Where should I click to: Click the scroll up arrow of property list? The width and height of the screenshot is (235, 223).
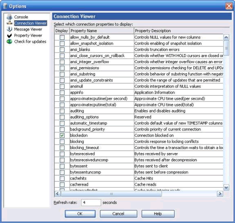pos(226,37)
